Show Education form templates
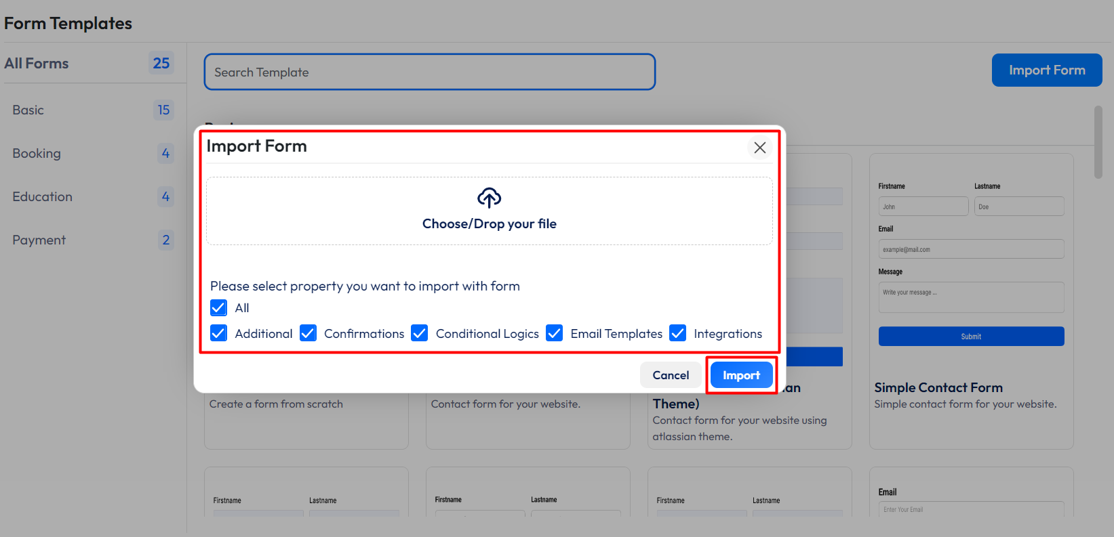This screenshot has width=1114, height=537. point(42,197)
